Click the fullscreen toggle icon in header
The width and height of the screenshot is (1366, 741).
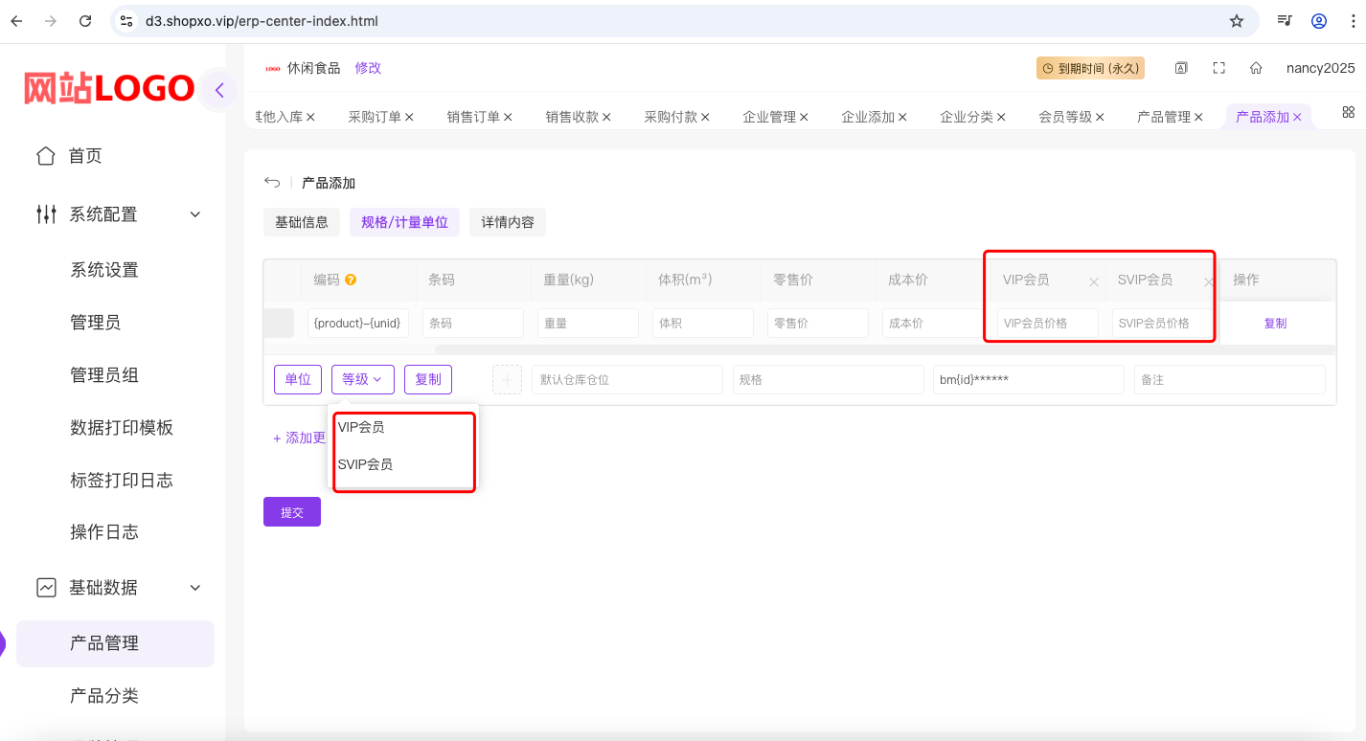click(1219, 68)
